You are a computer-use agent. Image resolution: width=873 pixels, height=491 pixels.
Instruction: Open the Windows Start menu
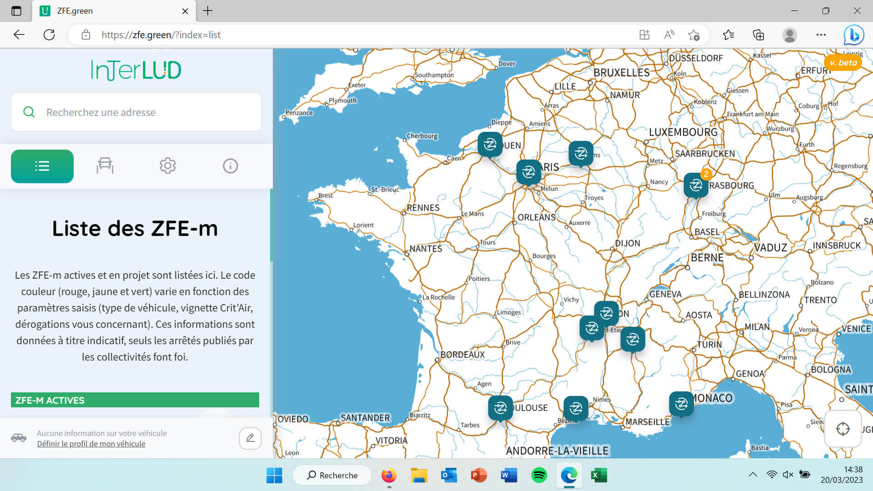click(x=274, y=476)
